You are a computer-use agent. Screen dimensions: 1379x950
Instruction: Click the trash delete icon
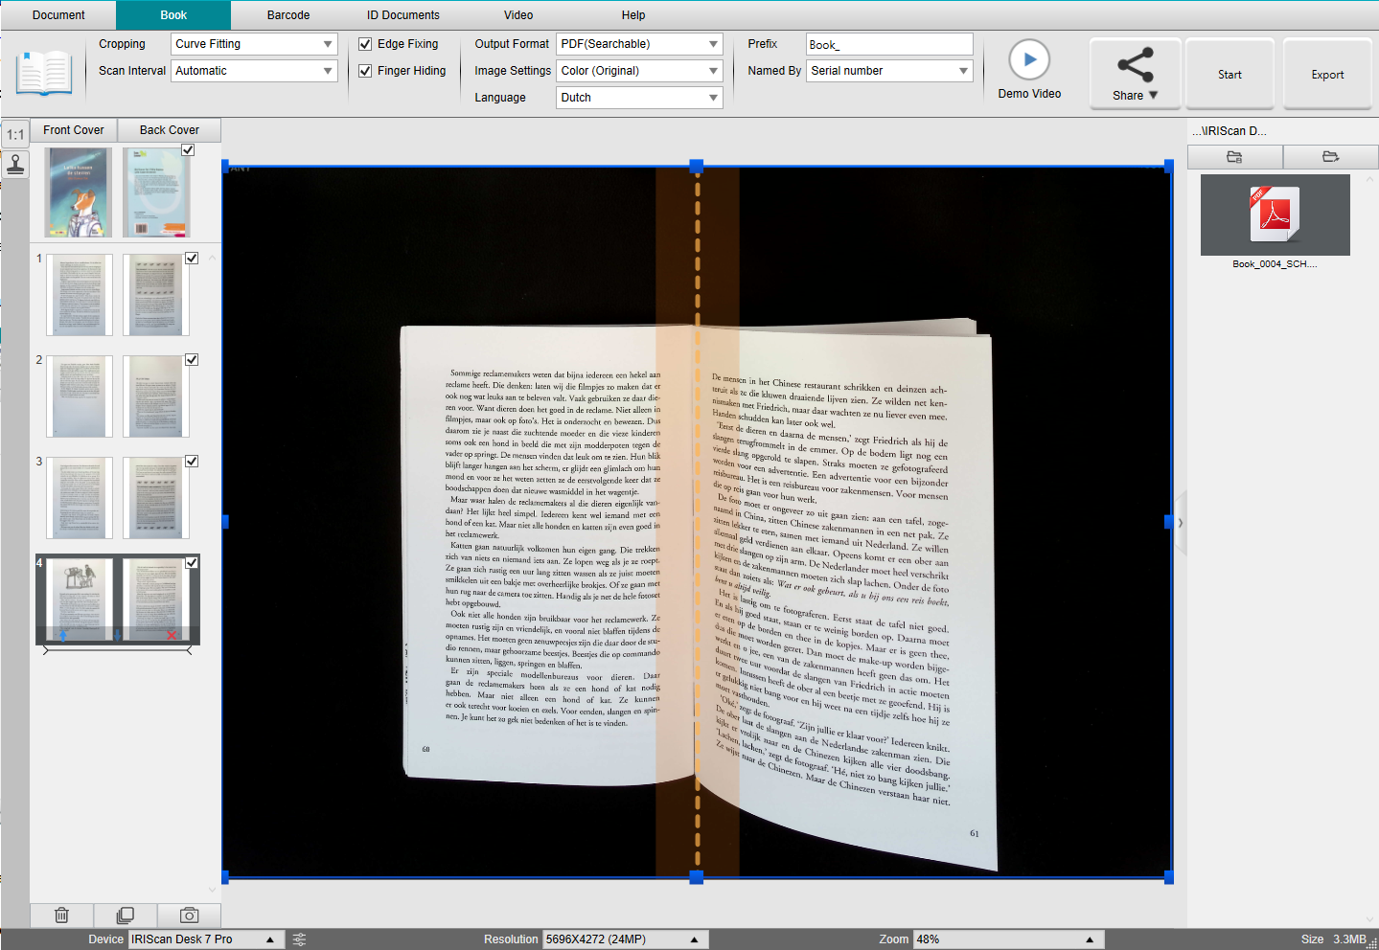coord(61,915)
